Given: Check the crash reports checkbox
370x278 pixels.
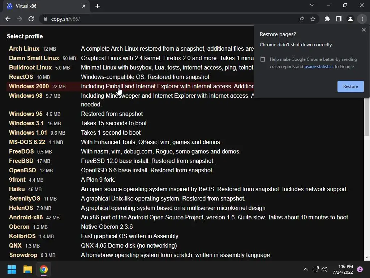Looking at the screenshot, I should coord(263,59).
